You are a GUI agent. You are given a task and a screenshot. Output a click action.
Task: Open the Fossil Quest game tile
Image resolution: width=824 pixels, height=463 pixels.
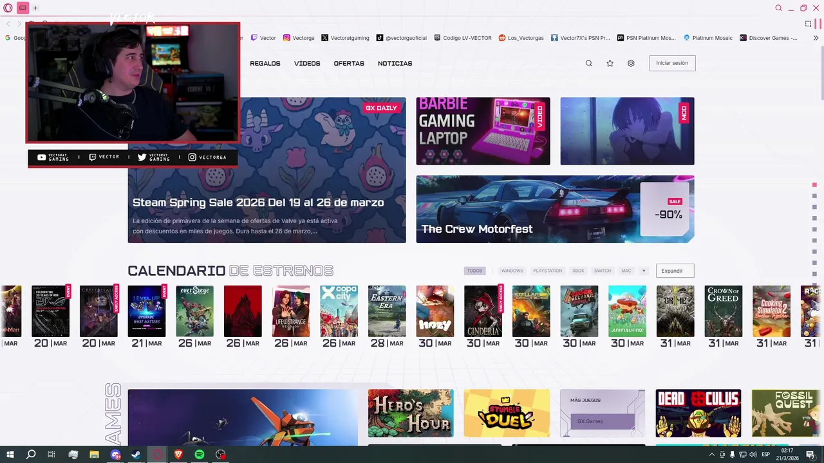point(787,413)
